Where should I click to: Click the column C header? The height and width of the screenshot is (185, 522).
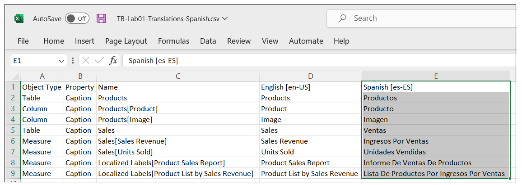tap(178, 77)
